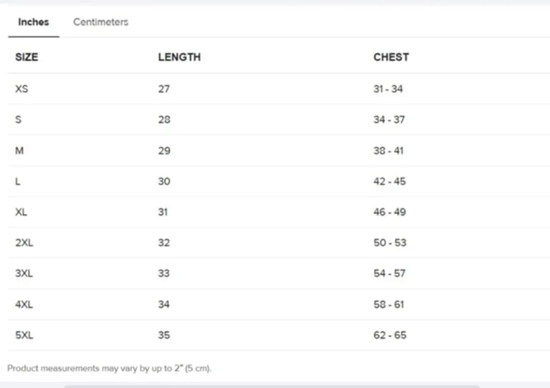This screenshot has height=388, width=550.
Task: Select the 2XL size label
Action: (x=24, y=243)
